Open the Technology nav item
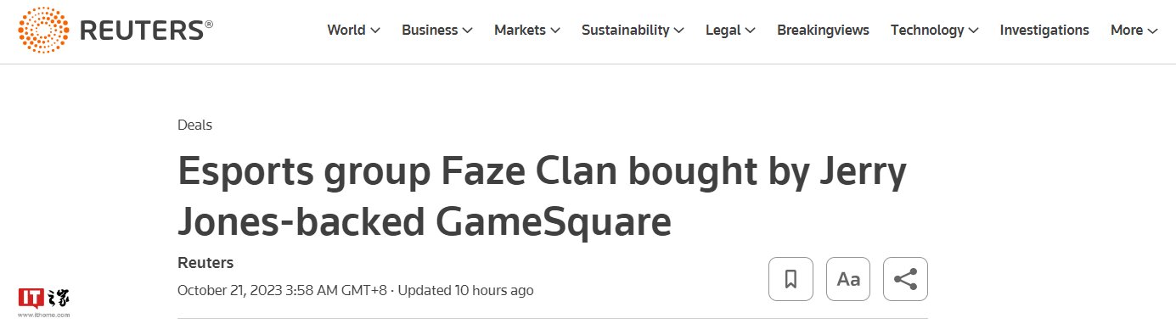Viewport: 1176px width, 335px height. pyautogui.click(x=927, y=31)
